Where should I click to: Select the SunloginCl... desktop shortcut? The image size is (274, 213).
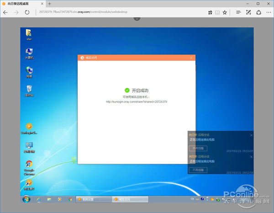[29, 128]
